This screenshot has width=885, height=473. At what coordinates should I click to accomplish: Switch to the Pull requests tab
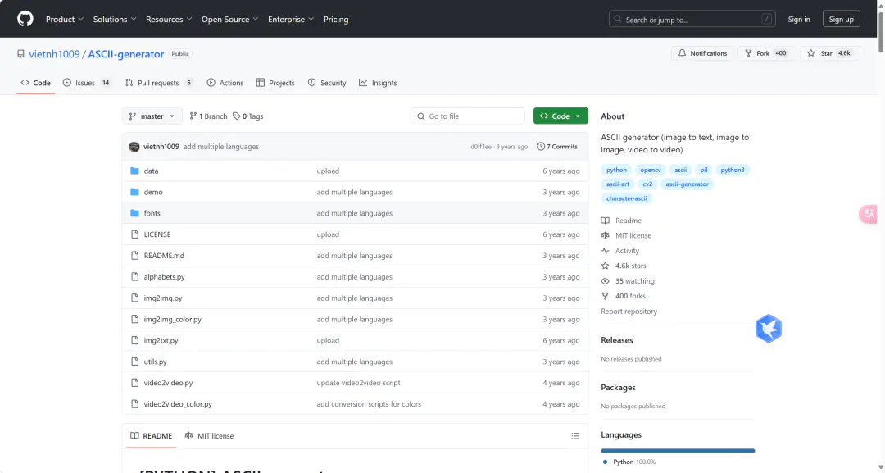click(159, 83)
